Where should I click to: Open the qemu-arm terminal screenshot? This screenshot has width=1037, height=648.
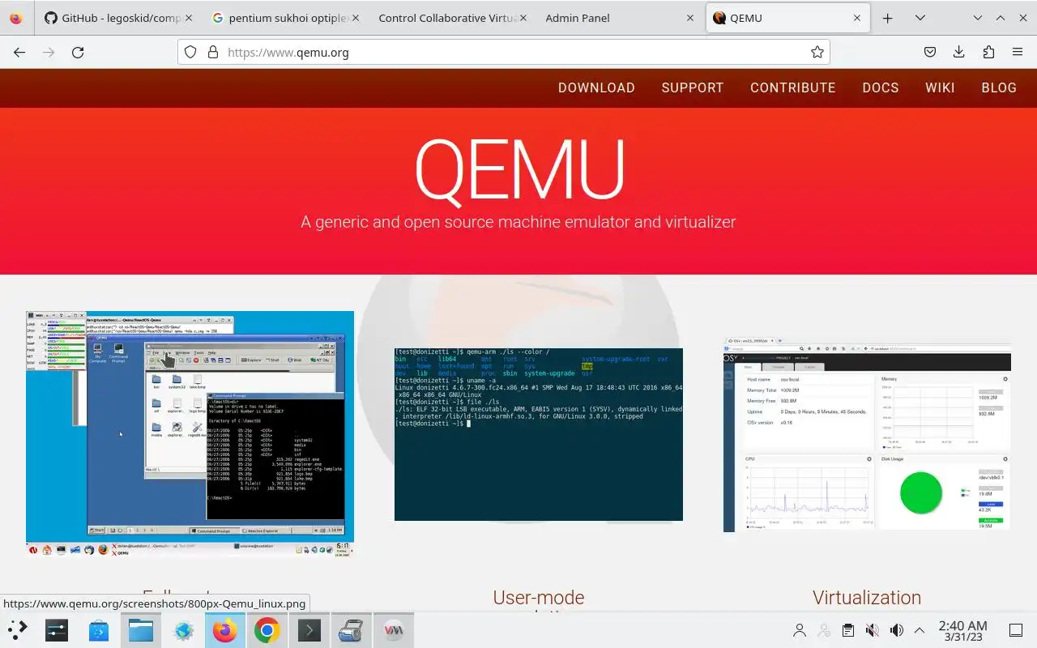[539, 434]
